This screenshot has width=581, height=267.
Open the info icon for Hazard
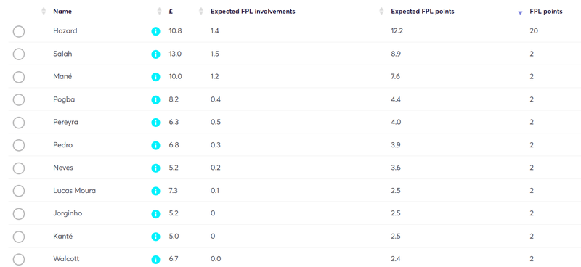pyautogui.click(x=155, y=31)
